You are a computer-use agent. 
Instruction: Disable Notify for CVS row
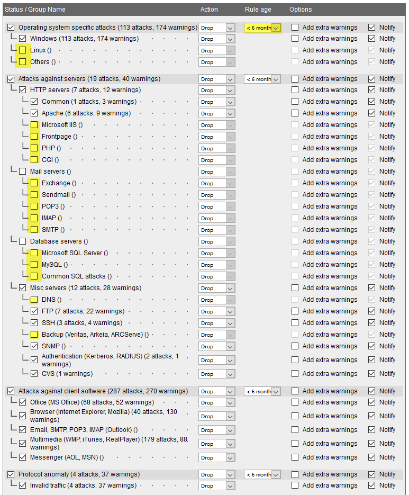click(372, 374)
